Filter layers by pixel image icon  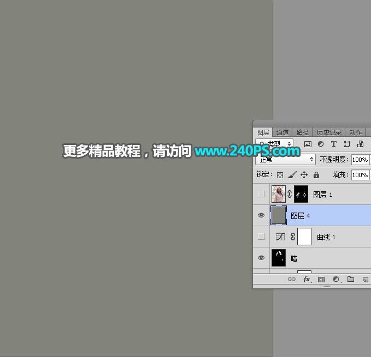[308, 144]
